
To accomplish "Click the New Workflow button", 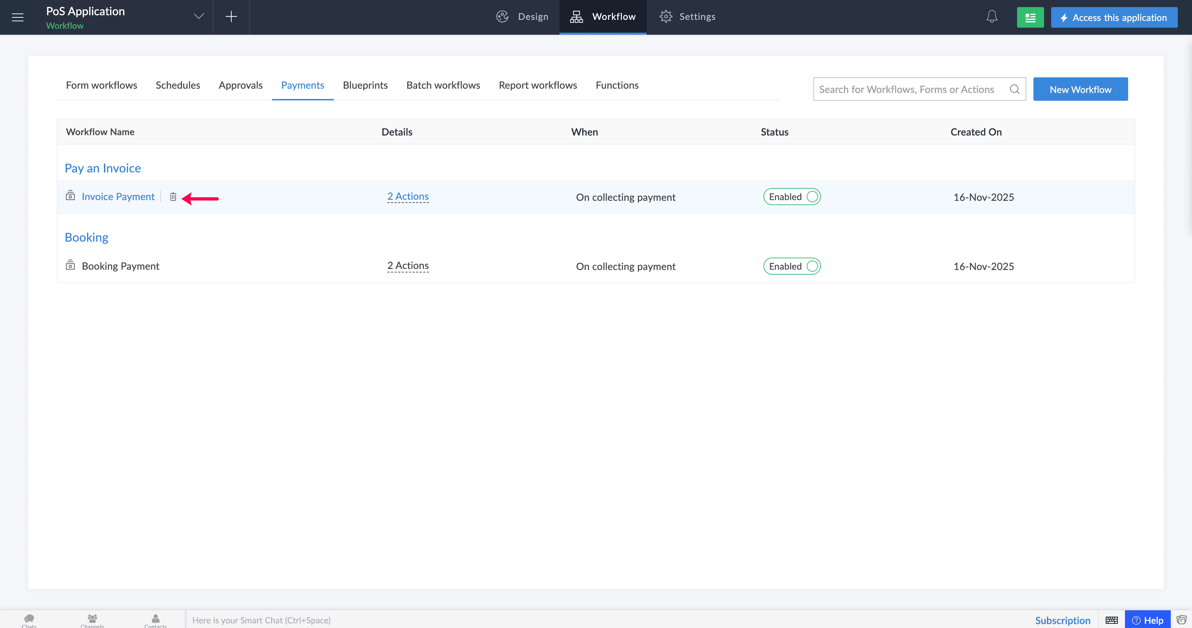I will pos(1080,89).
